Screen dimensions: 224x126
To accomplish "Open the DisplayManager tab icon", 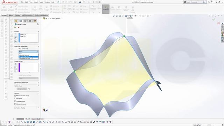I will [x=35, y=21].
